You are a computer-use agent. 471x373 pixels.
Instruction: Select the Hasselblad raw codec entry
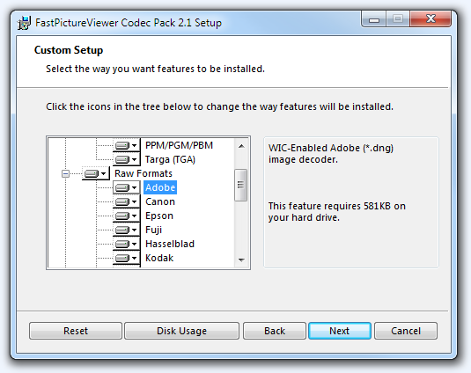[x=170, y=244]
